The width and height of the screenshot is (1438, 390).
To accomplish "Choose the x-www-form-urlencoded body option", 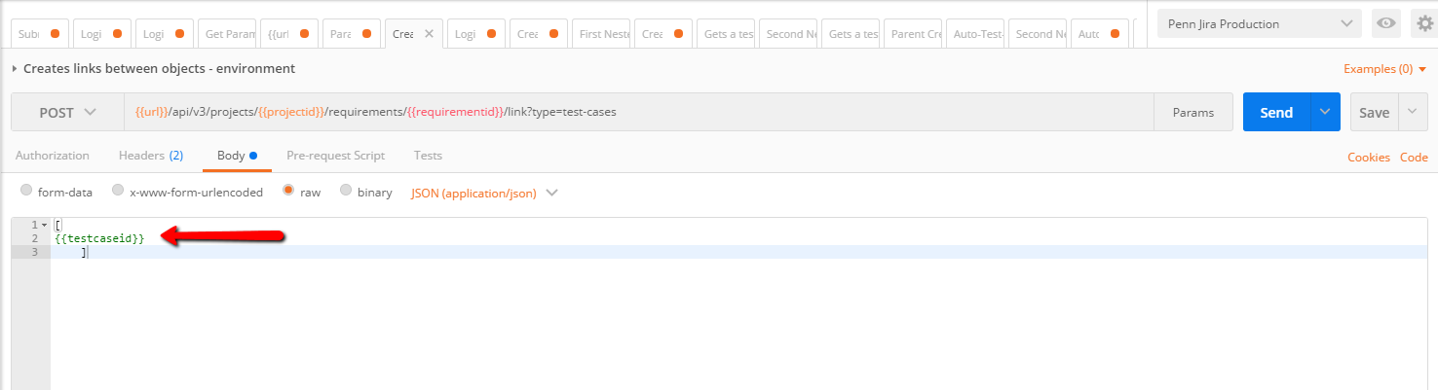I will pyautogui.click(x=118, y=191).
